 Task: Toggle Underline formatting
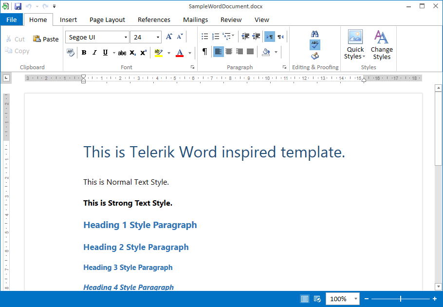tap(104, 52)
